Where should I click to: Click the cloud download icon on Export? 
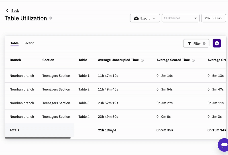136,18
